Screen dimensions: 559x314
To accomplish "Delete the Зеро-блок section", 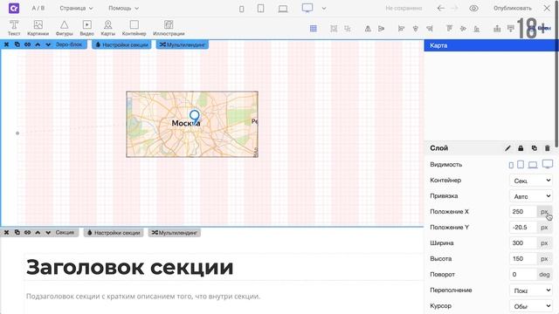I will (6, 44).
